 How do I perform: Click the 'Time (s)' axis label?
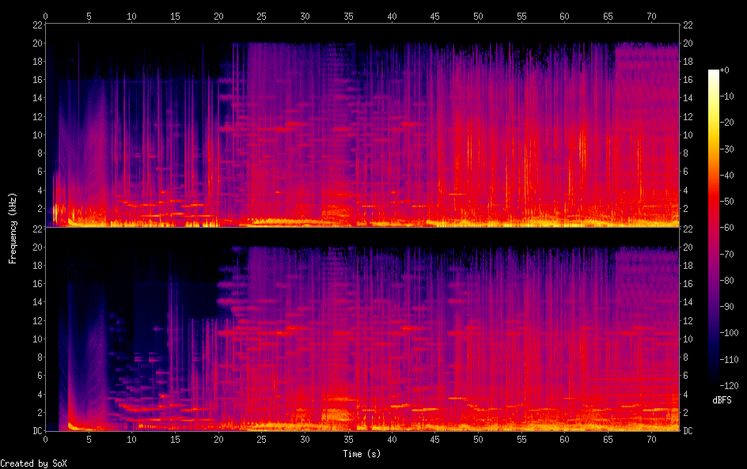coord(362,454)
